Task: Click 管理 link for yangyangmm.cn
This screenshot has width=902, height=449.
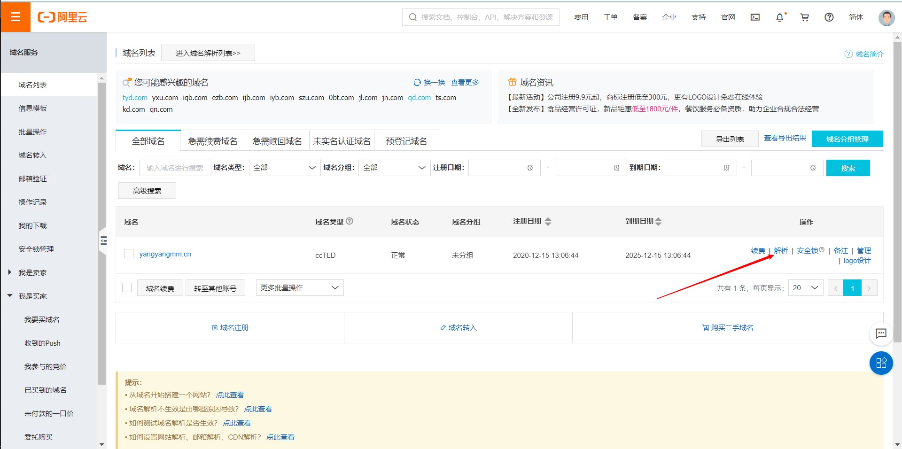Action: coord(864,250)
